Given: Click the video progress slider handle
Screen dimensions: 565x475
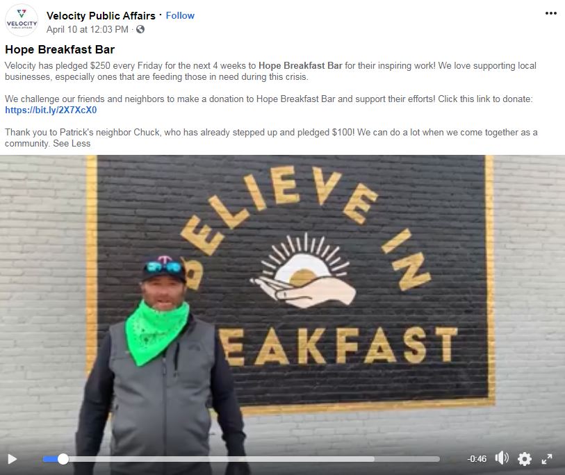Looking at the screenshot, I should [63, 459].
